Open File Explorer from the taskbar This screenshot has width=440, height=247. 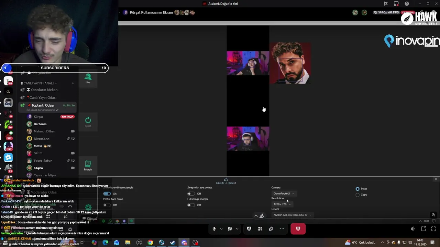coord(128,243)
